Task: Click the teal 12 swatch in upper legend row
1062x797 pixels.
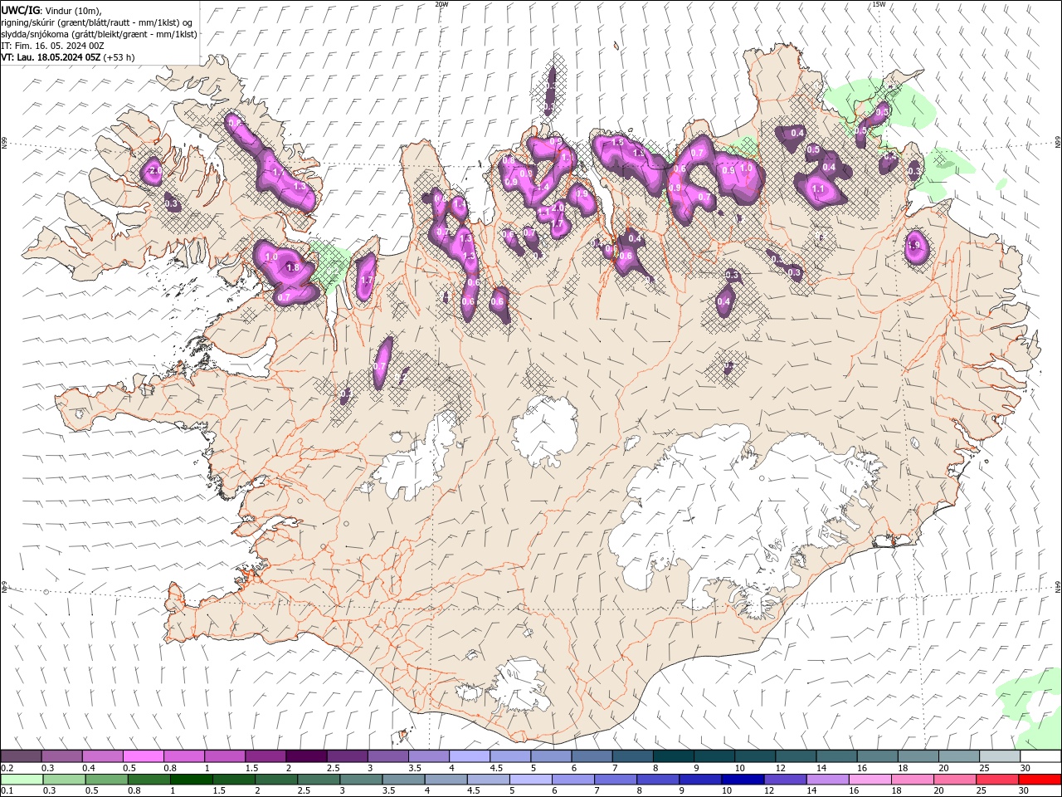Action: (796, 756)
